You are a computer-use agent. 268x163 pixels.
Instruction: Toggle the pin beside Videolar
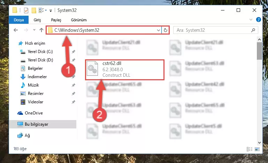click(73, 102)
